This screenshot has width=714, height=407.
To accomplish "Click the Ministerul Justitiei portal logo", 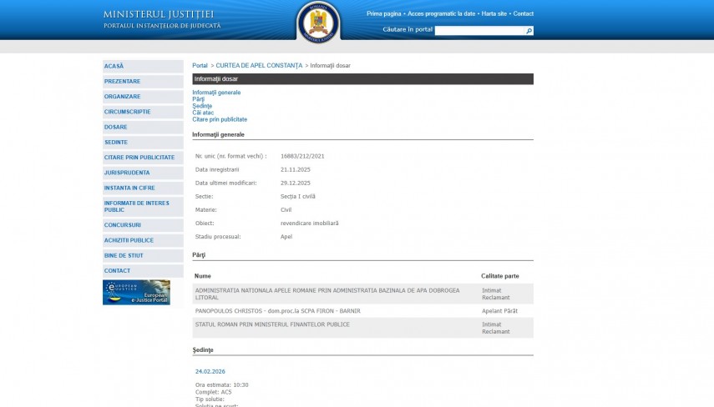I will tap(162, 19).
